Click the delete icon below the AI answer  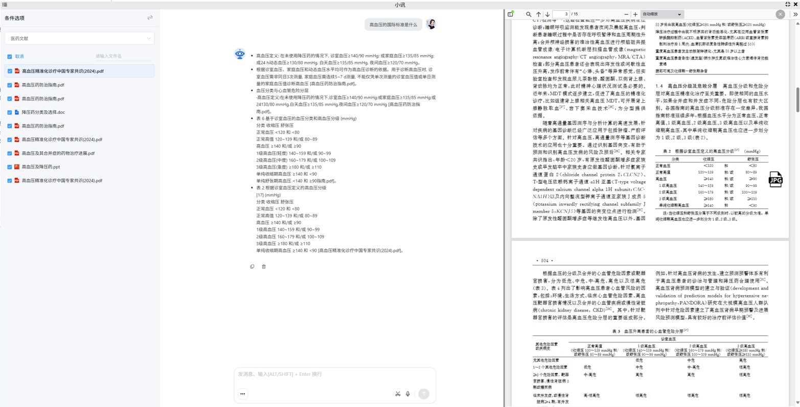(x=264, y=266)
